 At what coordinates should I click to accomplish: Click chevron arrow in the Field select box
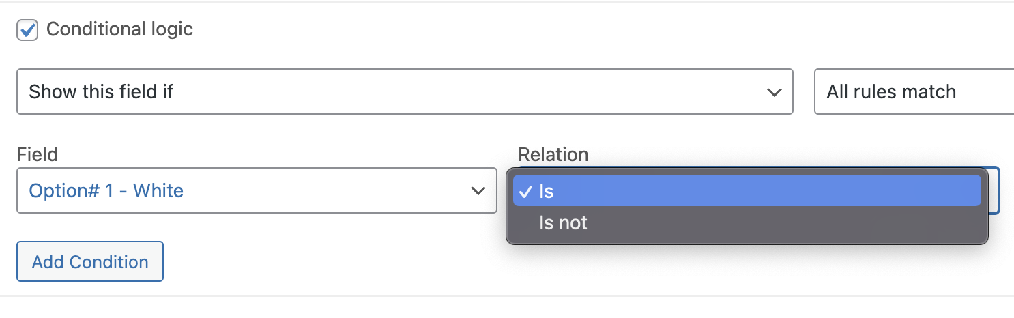(478, 191)
